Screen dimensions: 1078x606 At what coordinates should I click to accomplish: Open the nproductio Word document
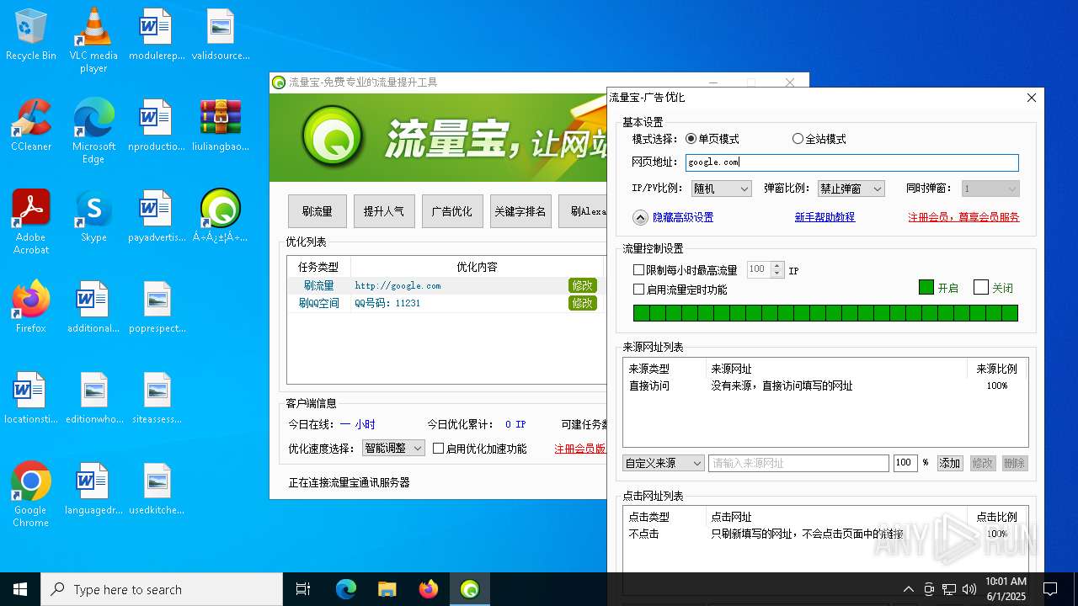click(x=157, y=125)
